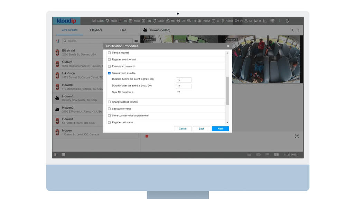Select the HikVision unit row

pyautogui.click(x=78, y=75)
